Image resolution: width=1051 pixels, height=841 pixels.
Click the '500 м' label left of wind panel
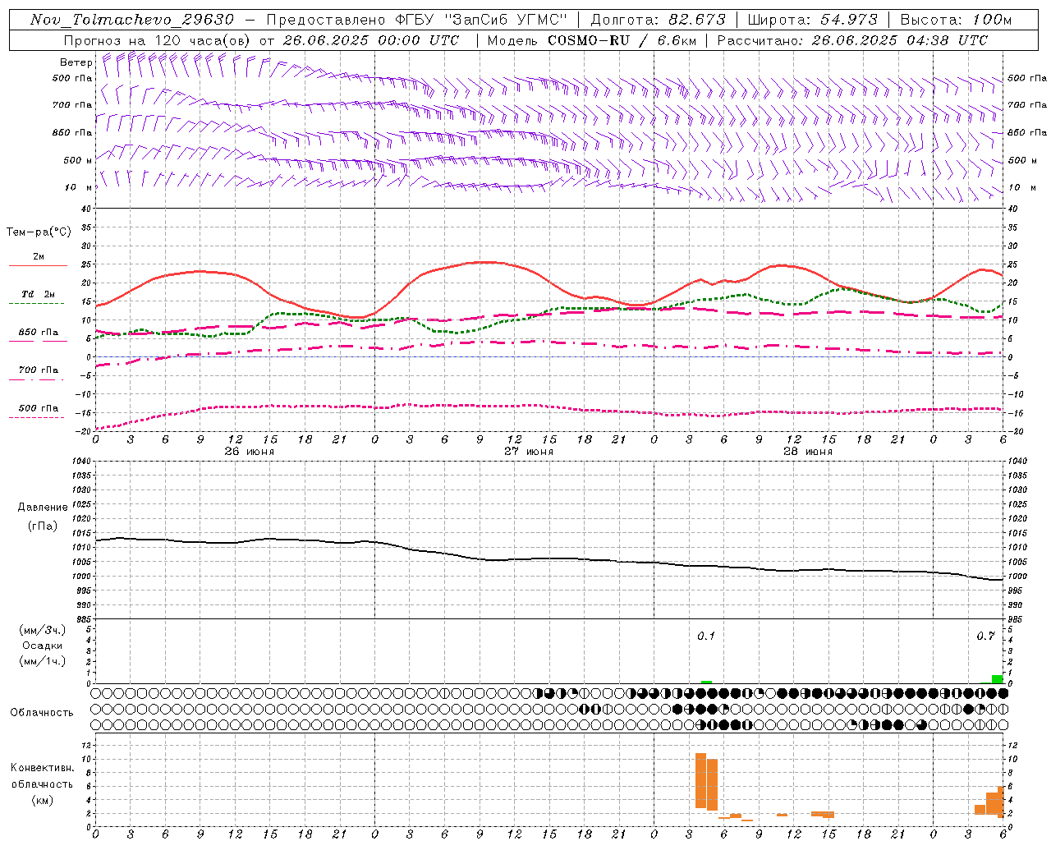click(x=78, y=160)
